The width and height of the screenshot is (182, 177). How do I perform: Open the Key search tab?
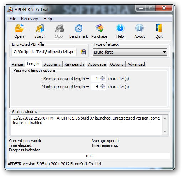pyautogui.click(x=74, y=64)
